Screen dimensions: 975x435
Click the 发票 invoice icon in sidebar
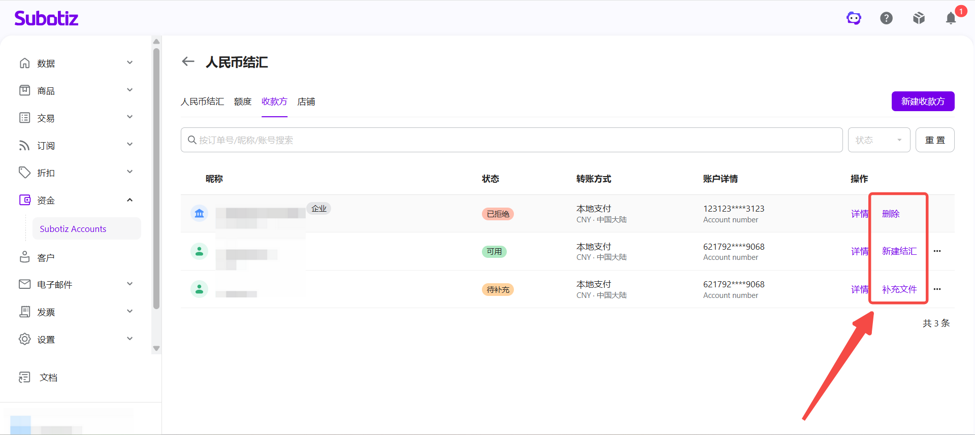click(x=24, y=312)
